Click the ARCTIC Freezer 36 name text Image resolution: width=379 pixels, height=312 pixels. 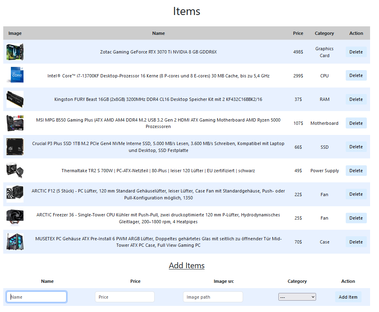click(x=158, y=218)
